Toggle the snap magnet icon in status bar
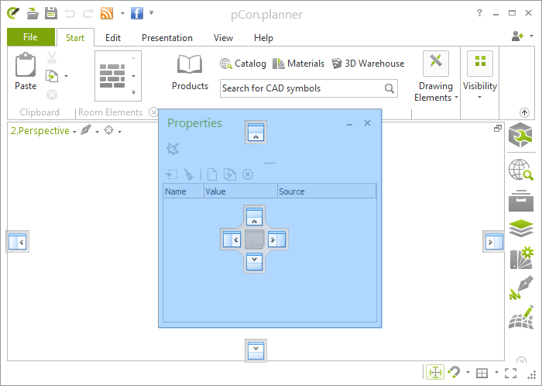 [454, 372]
